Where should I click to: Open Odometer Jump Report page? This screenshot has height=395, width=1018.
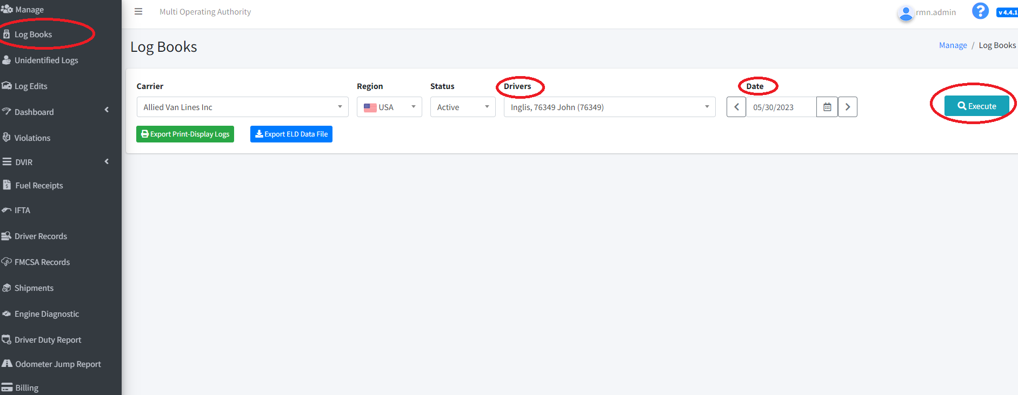tap(58, 364)
